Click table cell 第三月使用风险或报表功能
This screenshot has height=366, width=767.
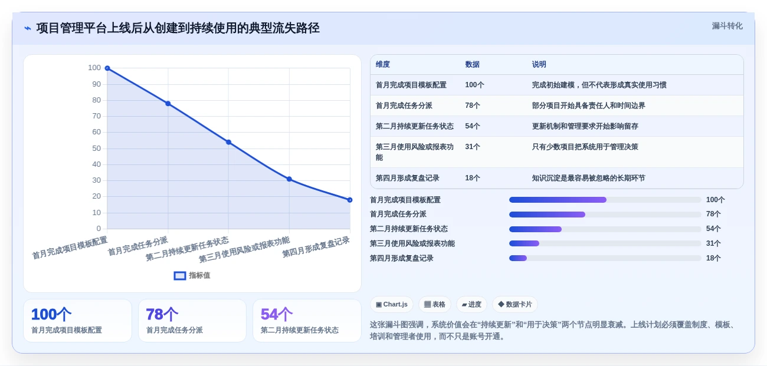pyautogui.click(x=415, y=152)
